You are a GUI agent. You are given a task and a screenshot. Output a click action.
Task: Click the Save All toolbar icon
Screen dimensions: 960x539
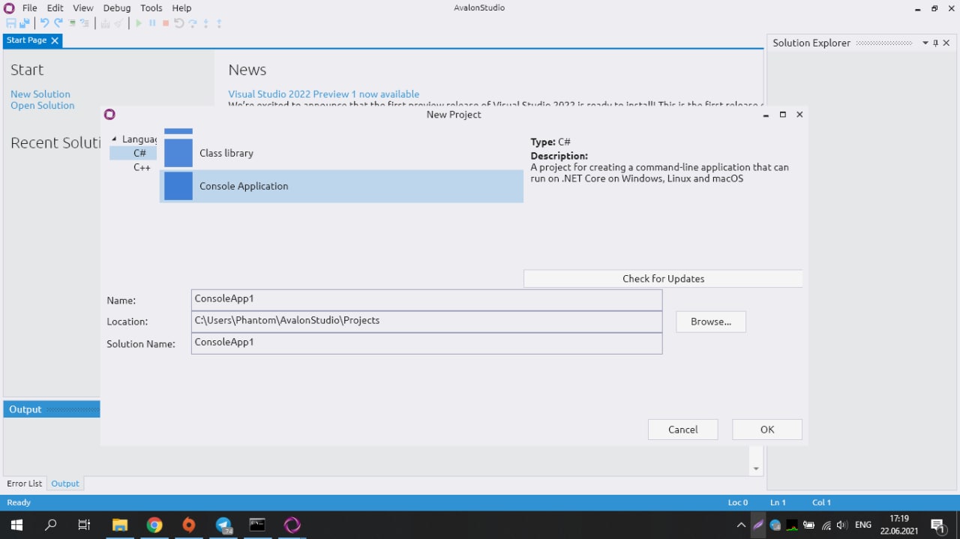[25, 23]
